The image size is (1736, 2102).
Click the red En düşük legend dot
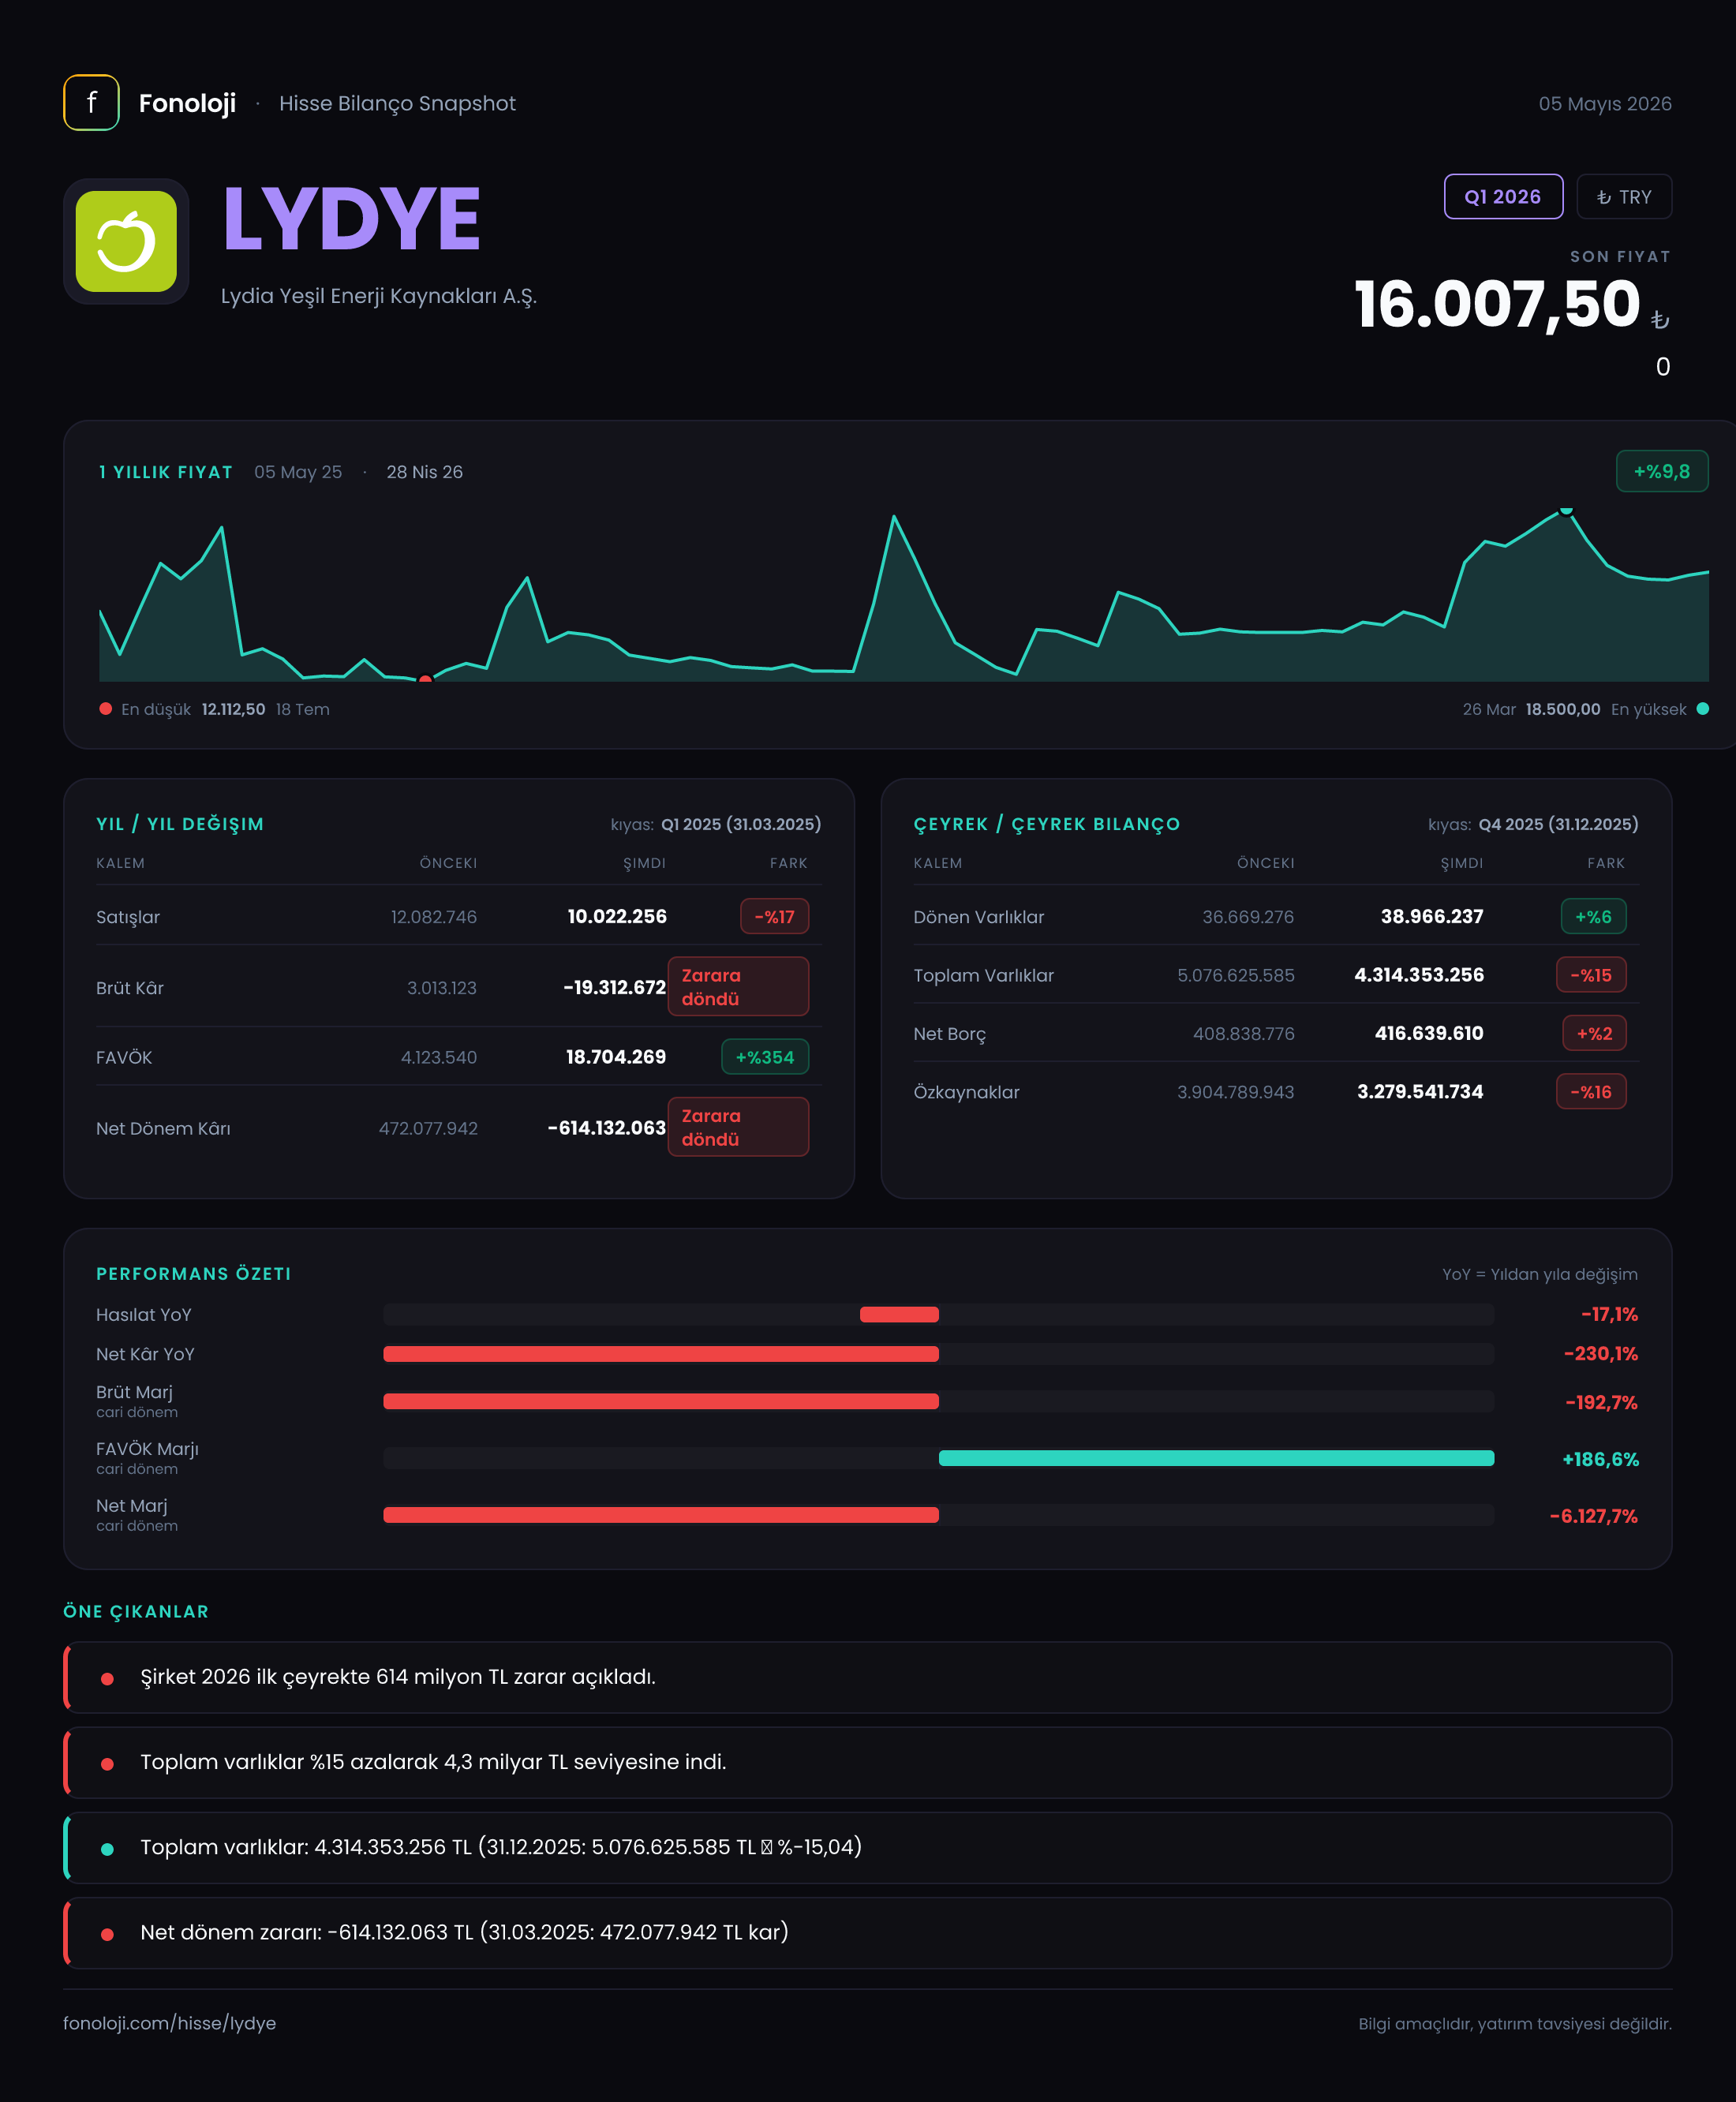point(105,709)
